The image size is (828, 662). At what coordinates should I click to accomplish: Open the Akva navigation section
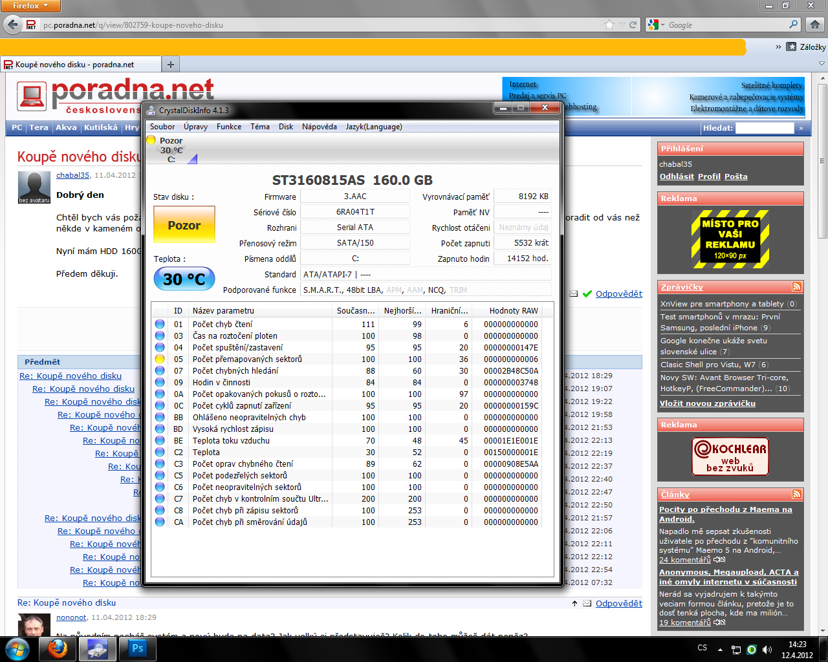[x=66, y=127]
